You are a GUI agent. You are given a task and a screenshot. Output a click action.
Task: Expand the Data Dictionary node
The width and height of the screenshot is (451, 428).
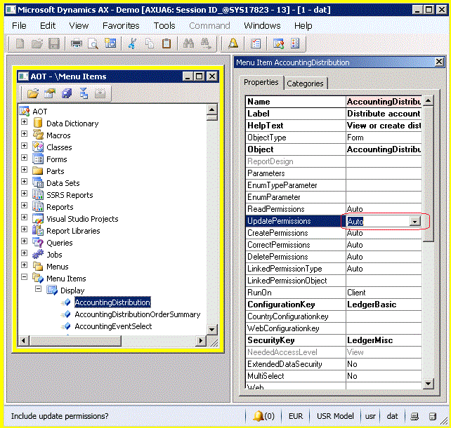pos(25,122)
